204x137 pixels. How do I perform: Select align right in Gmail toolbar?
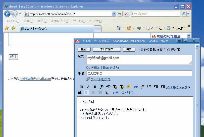(100, 93)
